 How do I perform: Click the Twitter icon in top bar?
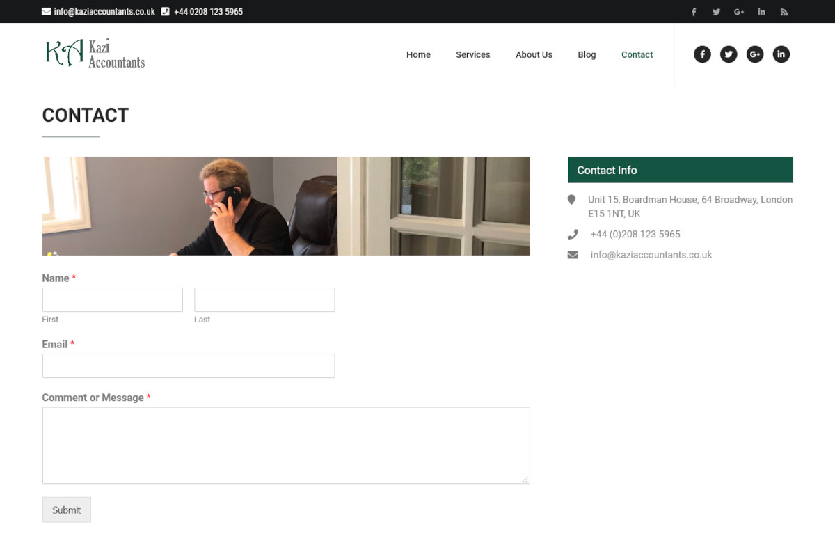point(716,12)
